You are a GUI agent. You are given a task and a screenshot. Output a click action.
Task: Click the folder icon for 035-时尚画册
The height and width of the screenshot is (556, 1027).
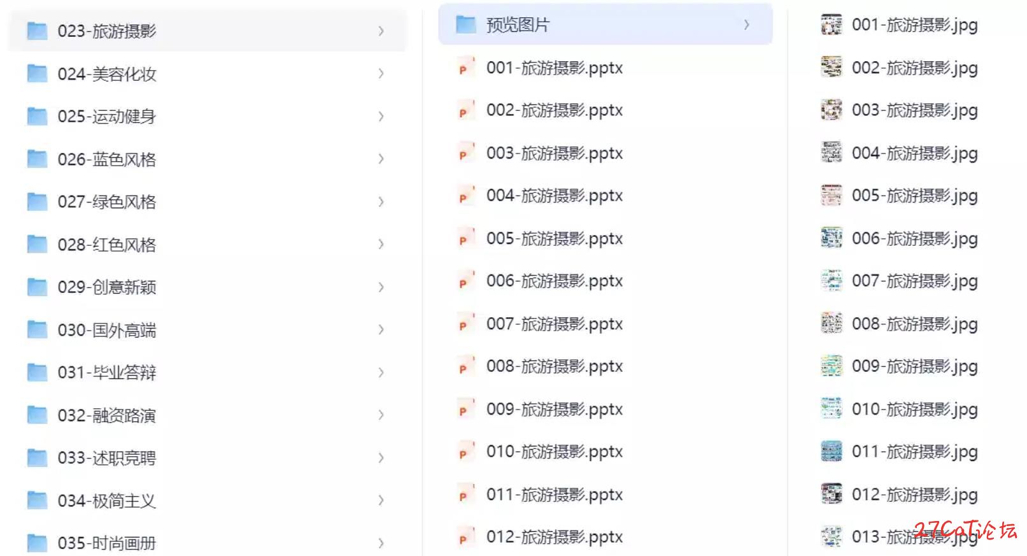pos(37,543)
